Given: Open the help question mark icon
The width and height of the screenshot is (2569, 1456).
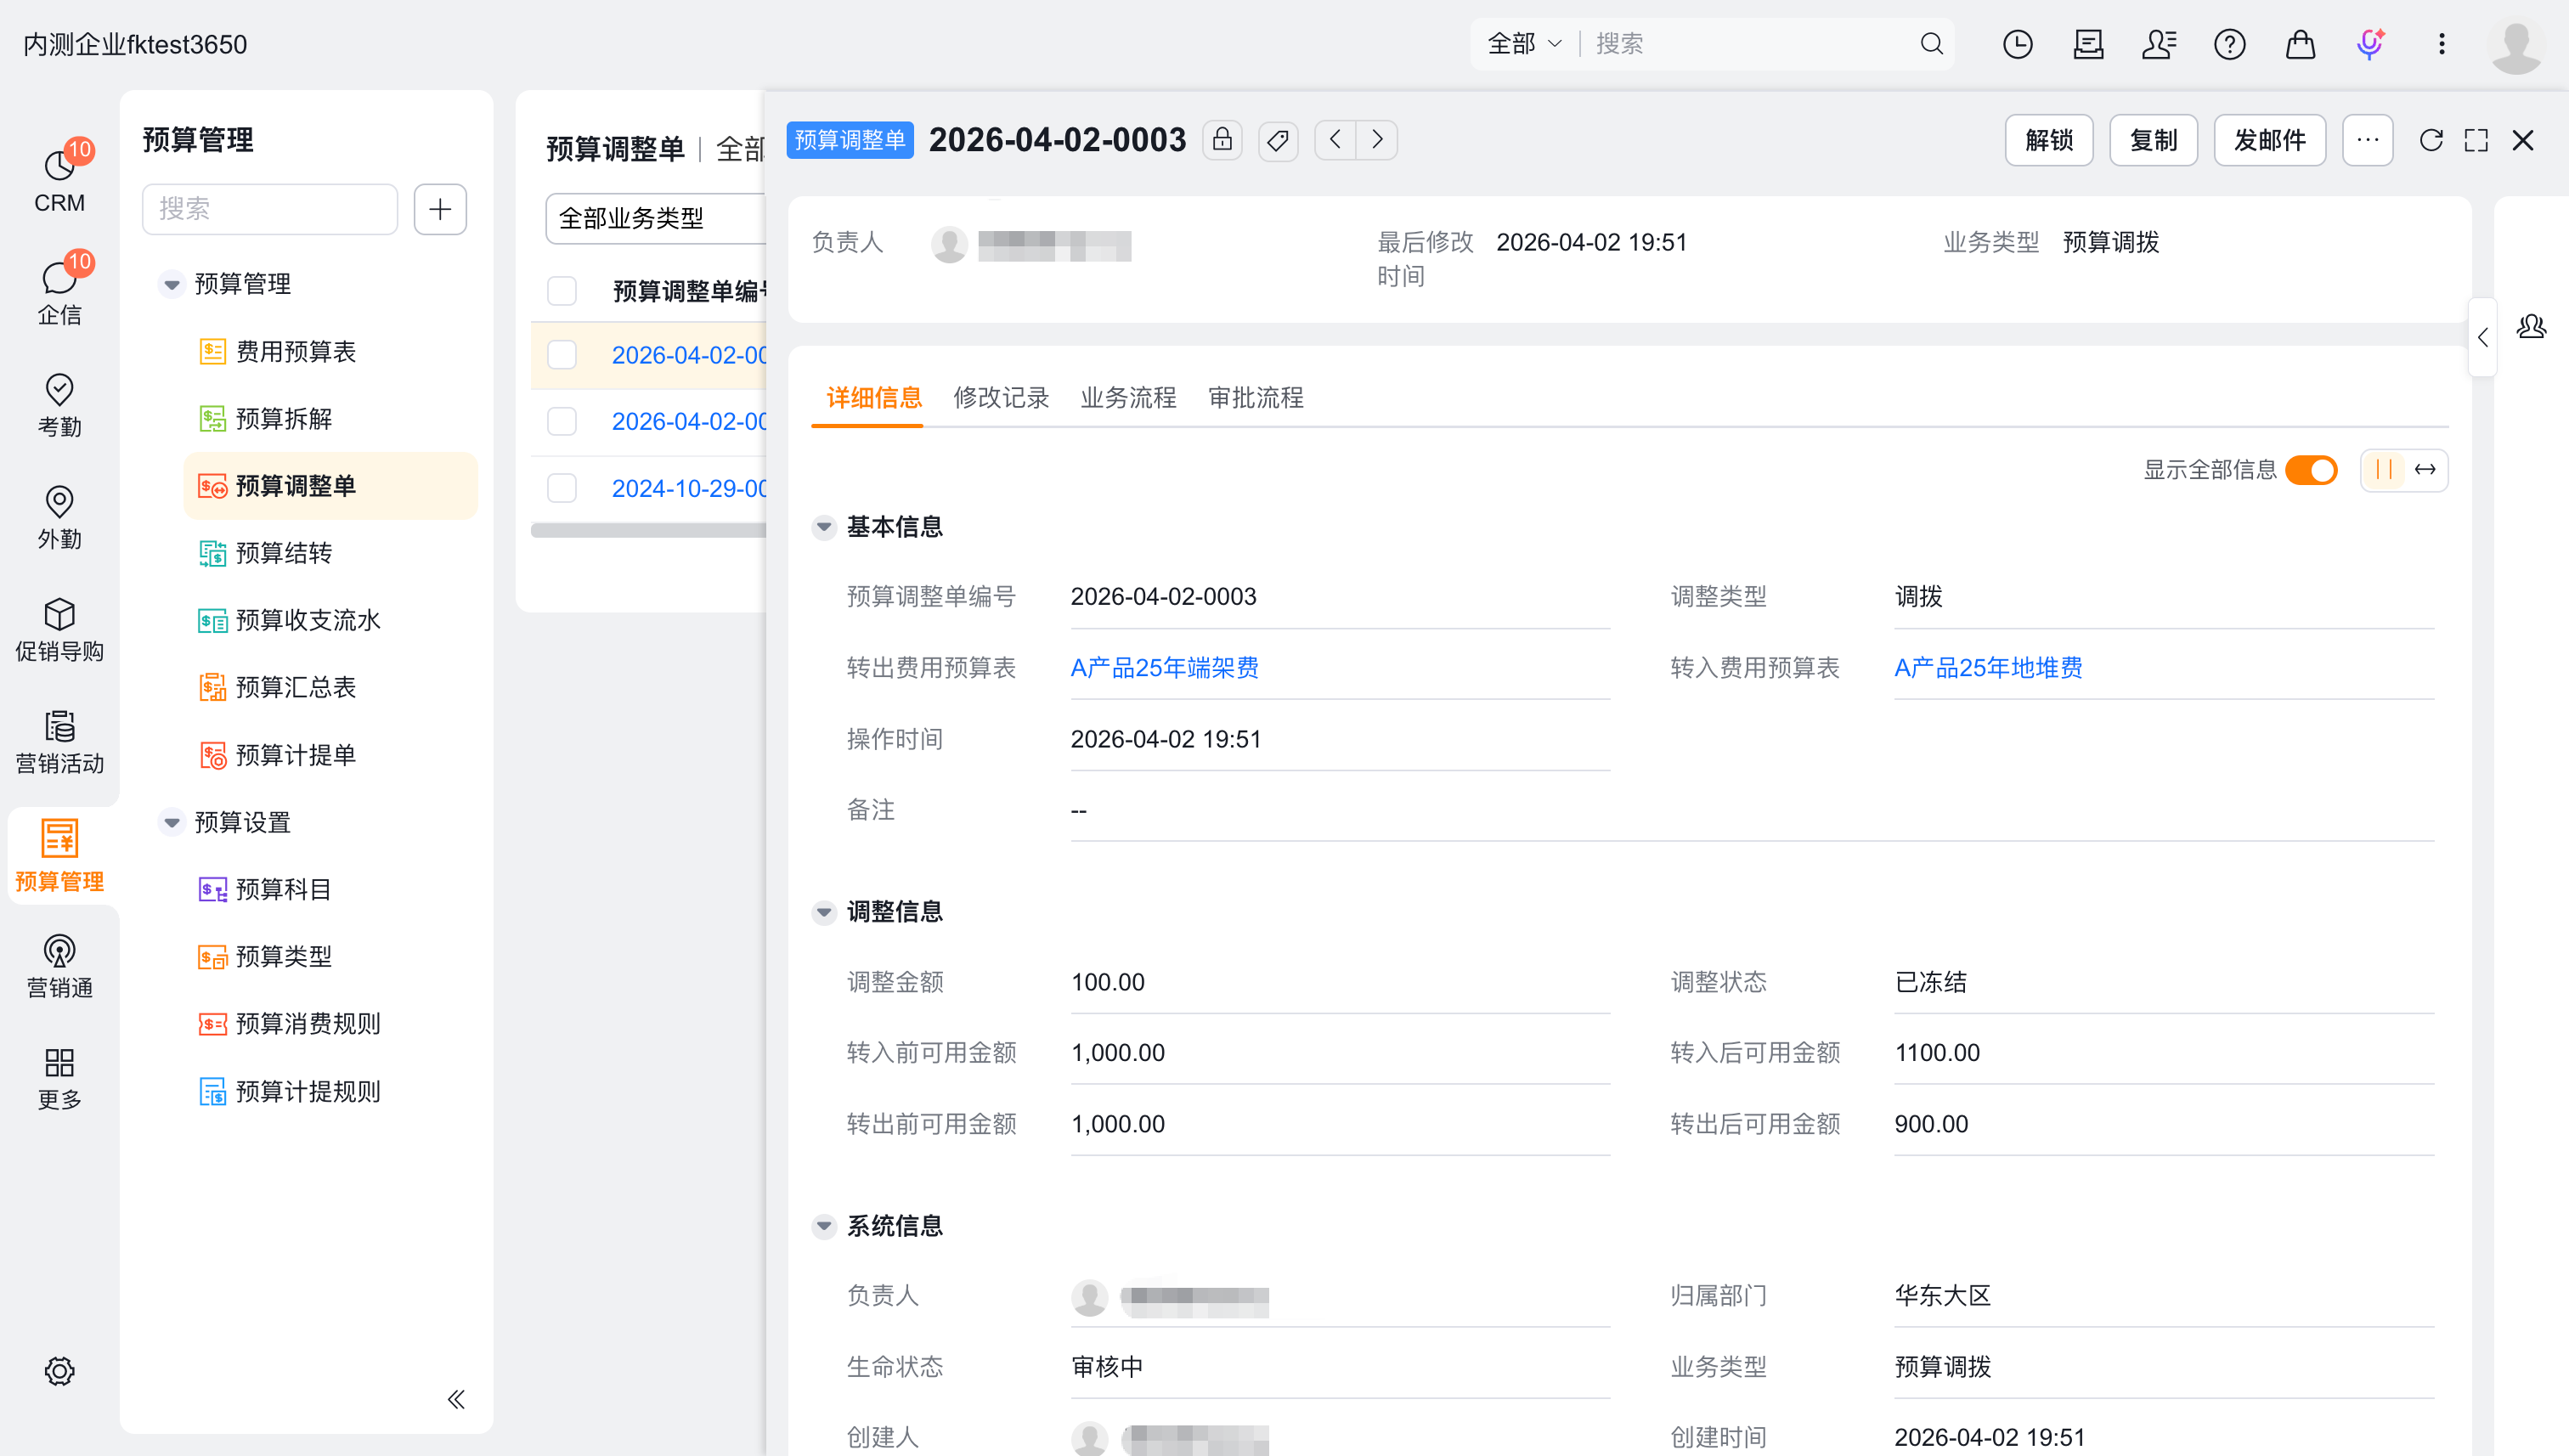Looking at the screenshot, I should point(2229,44).
